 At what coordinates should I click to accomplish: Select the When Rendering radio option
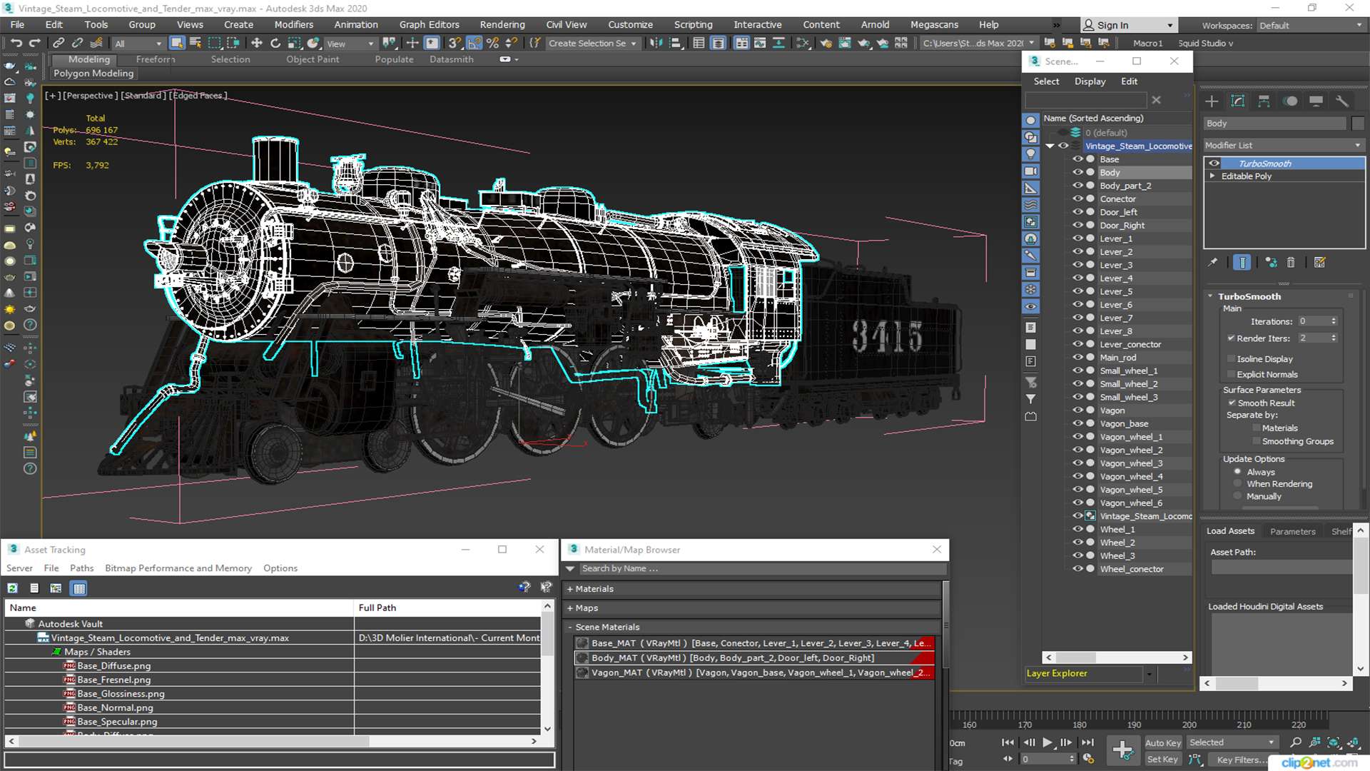[x=1237, y=484]
